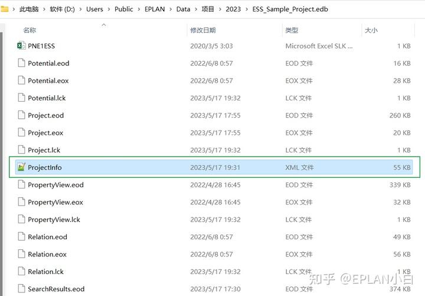Select the PropertyView.eox file name

[55, 202]
